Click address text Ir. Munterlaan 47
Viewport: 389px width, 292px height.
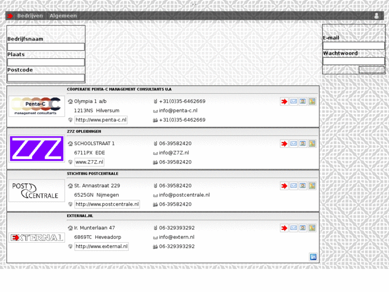95,228
